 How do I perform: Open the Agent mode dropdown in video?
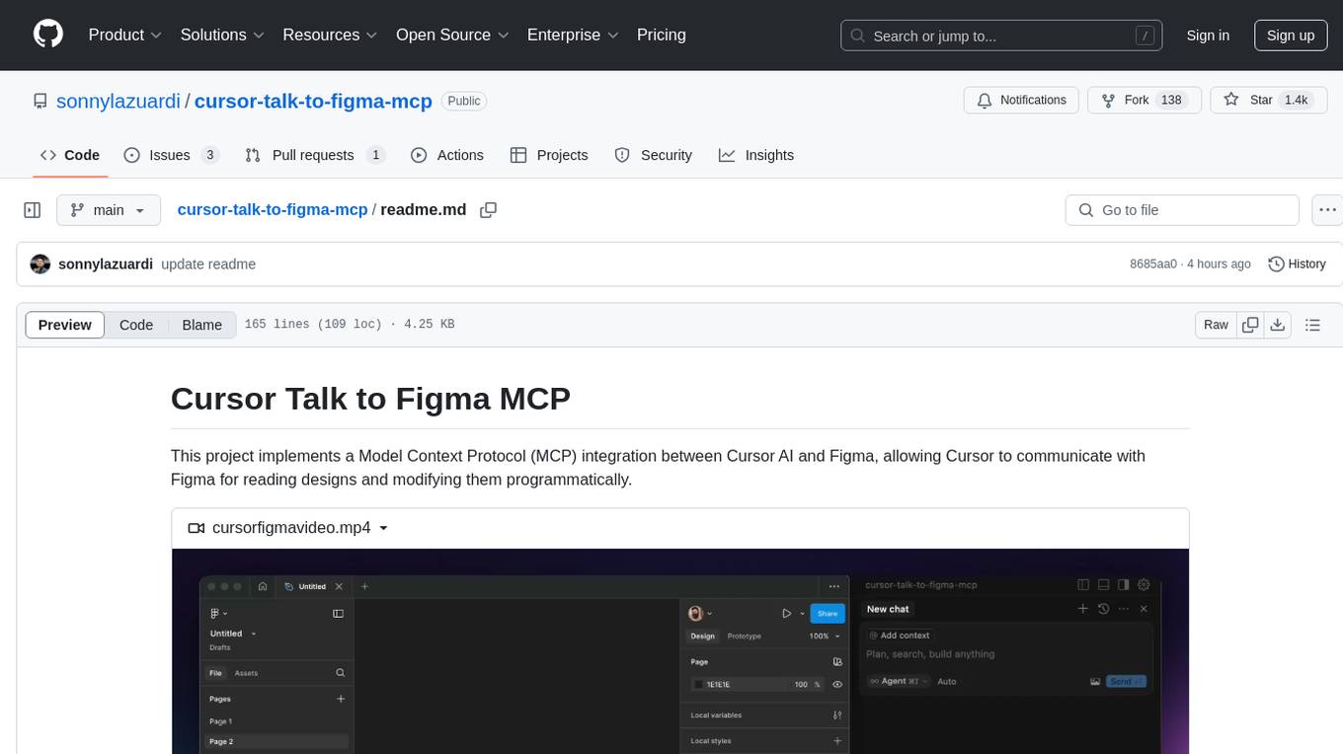pyautogui.click(x=899, y=681)
